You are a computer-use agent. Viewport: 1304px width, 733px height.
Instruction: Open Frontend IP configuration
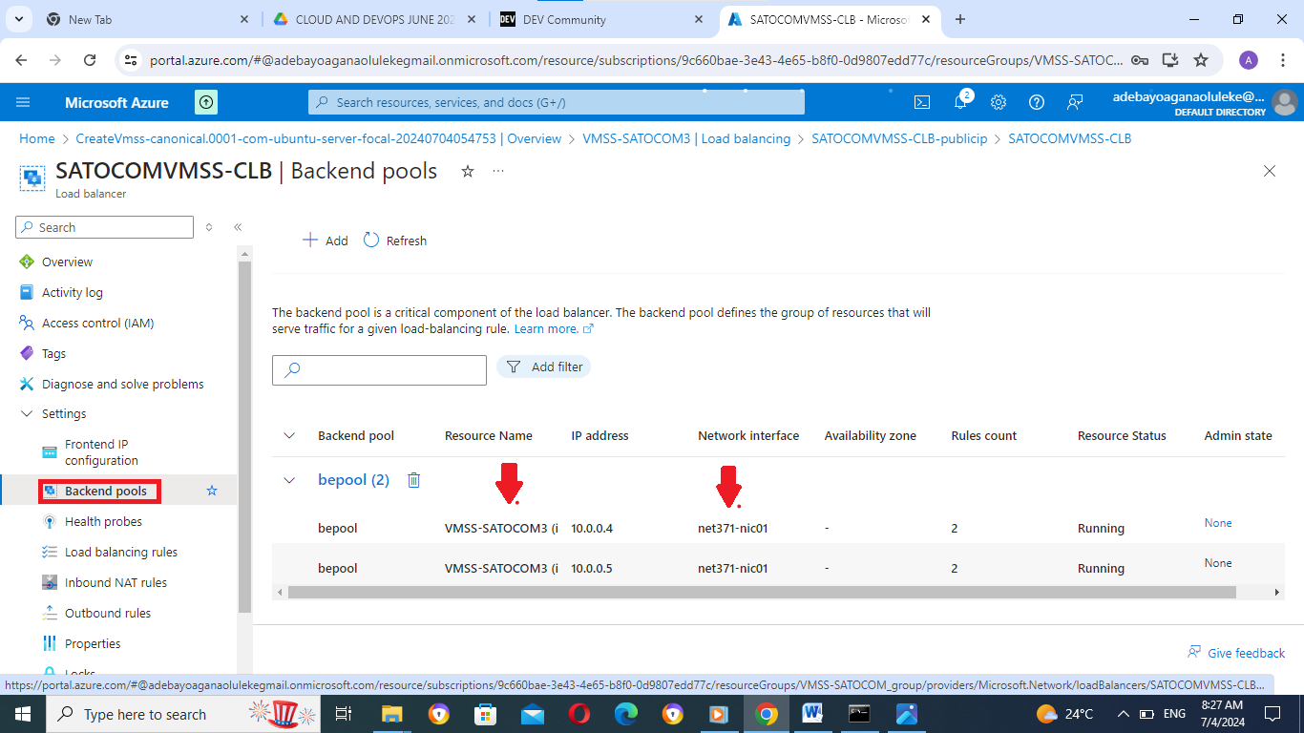101,452
